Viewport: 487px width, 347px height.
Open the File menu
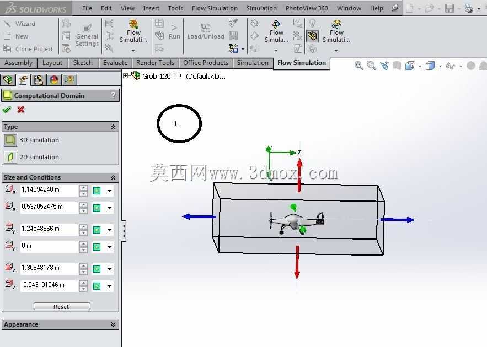point(87,8)
